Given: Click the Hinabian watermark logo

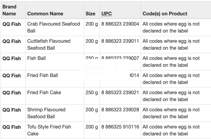Looking at the screenshot, I should [x=105, y=70].
